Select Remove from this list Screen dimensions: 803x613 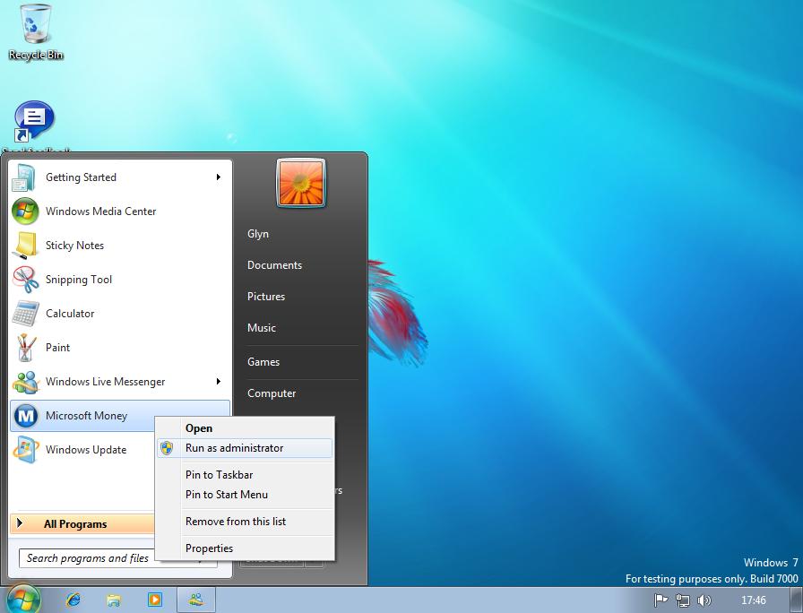[245, 522]
